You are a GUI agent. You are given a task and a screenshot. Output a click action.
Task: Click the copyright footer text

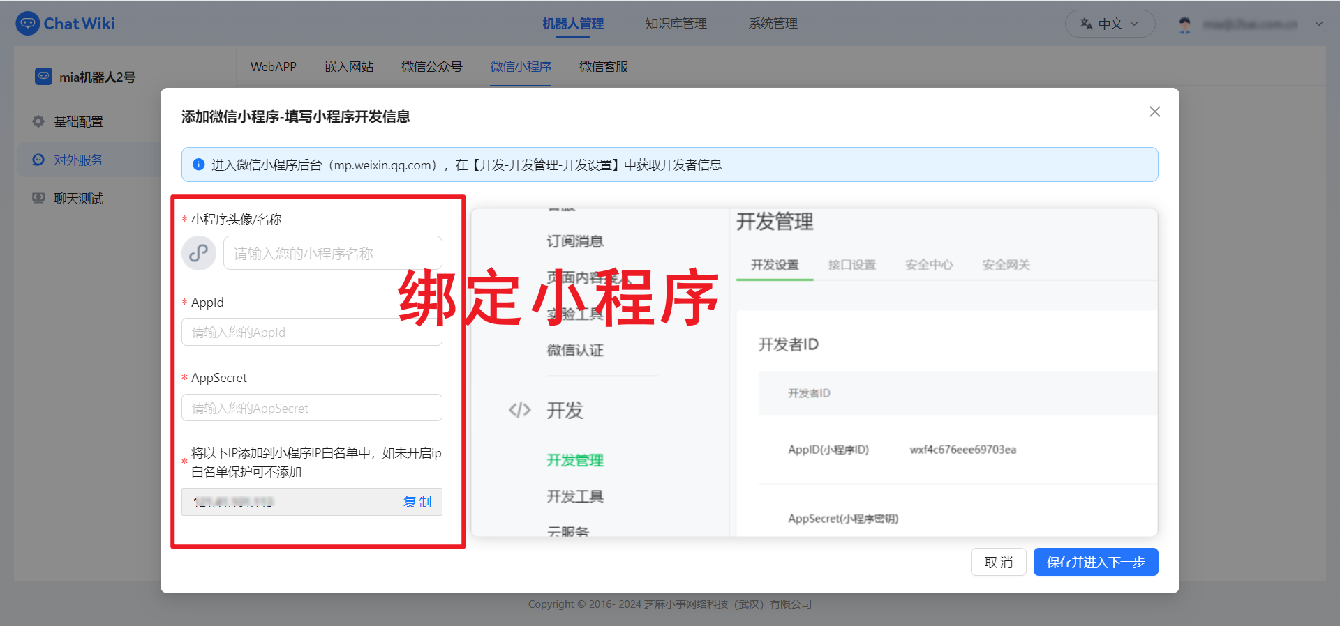coord(670,604)
